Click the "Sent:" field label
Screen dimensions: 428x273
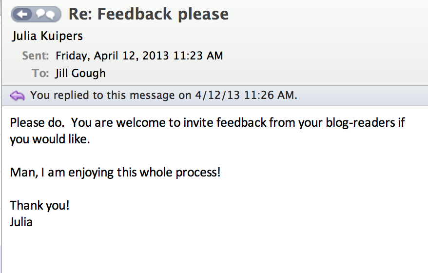[x=35, y=56]
